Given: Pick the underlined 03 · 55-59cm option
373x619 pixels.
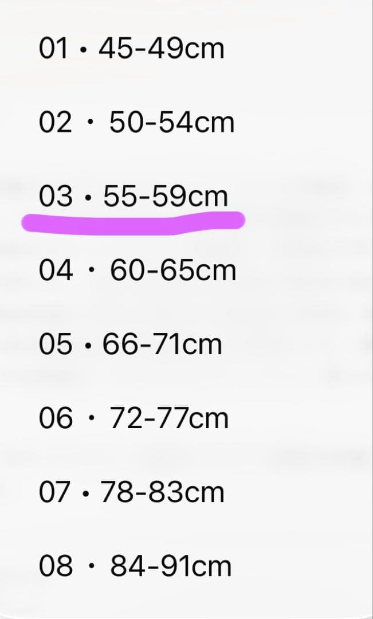Looking at the screenshot, I should pyautogui.click(x=133, y=197).
